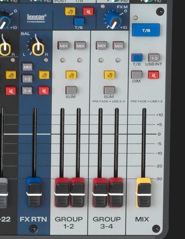Click the GROUP 3-4 strip label

107,223
